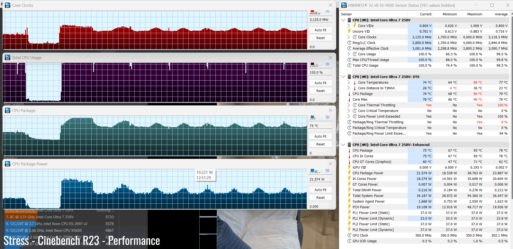Click the clock icon beside GPU Clock

349,235
